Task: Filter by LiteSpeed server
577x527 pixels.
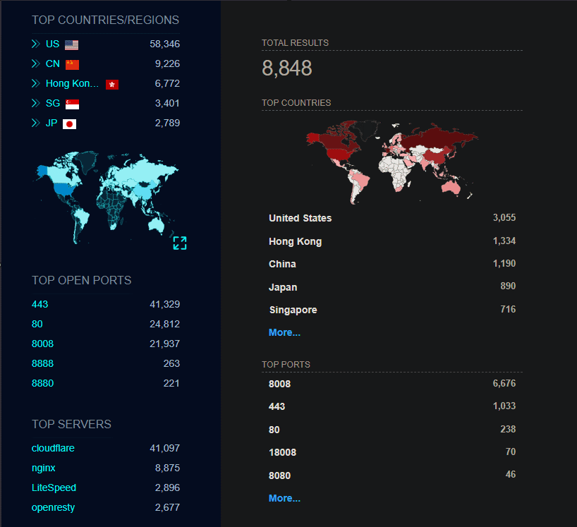Action: pyautogui.click(x=54, y=487)
